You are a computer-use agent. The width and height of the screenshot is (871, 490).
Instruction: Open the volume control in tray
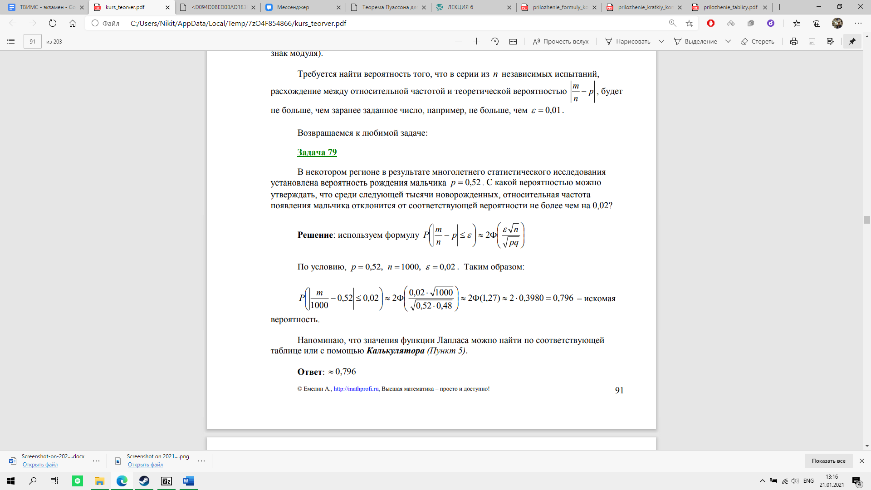795,481
